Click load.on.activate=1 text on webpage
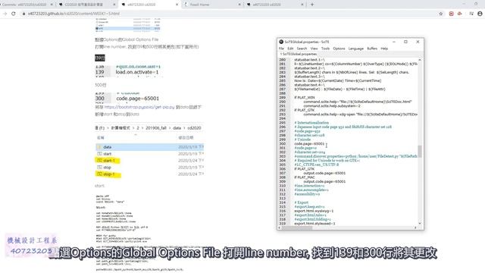 [137, 72]
